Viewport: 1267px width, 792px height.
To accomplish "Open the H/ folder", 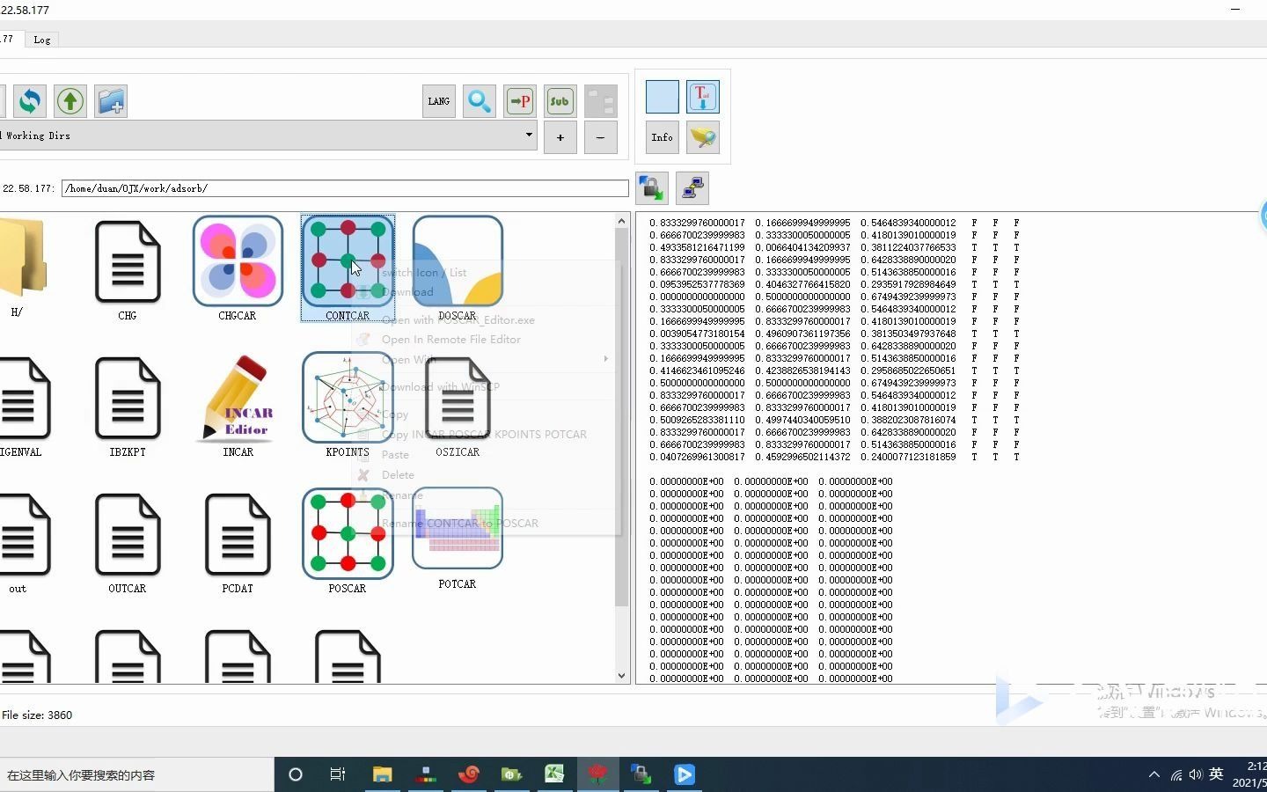I will click(x=19, y=267).
